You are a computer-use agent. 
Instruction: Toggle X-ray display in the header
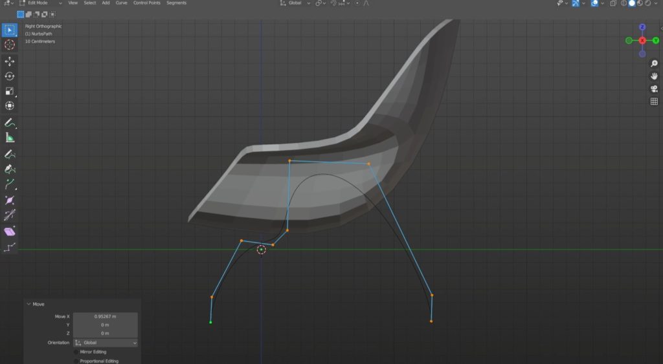click(x=613, y=3)
